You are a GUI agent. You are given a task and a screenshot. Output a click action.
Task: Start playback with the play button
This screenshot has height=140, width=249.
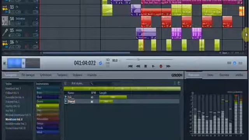[153, 66]
